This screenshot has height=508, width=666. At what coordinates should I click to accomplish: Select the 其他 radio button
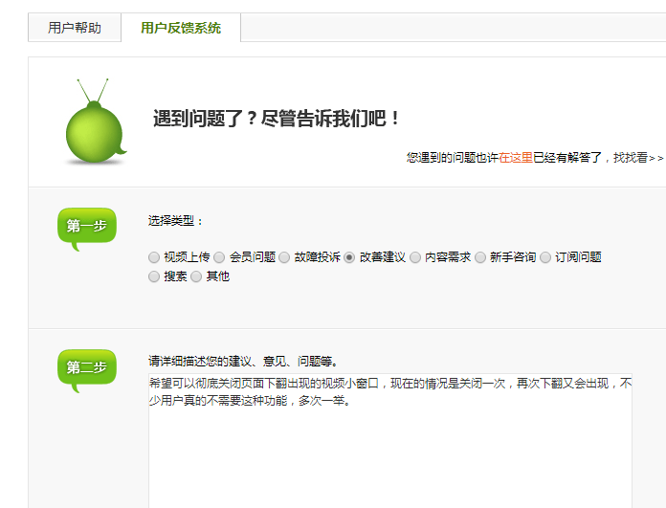196,276
